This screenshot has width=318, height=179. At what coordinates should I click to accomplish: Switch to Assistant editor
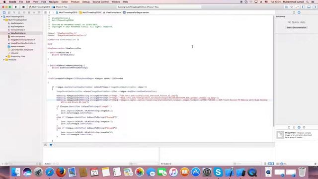pyautogui.click(x=292, y=7)
